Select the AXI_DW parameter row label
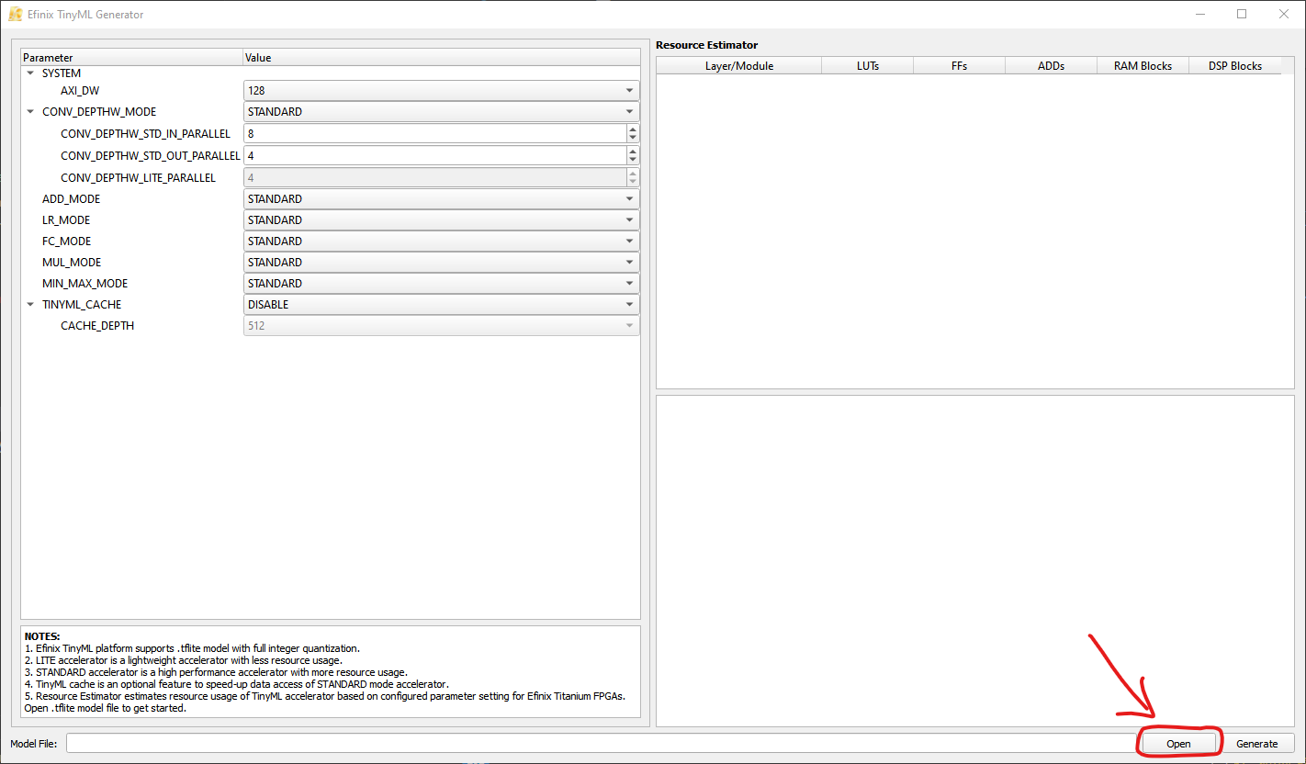The image size is (1306, 764). click(x=80, y=91)
